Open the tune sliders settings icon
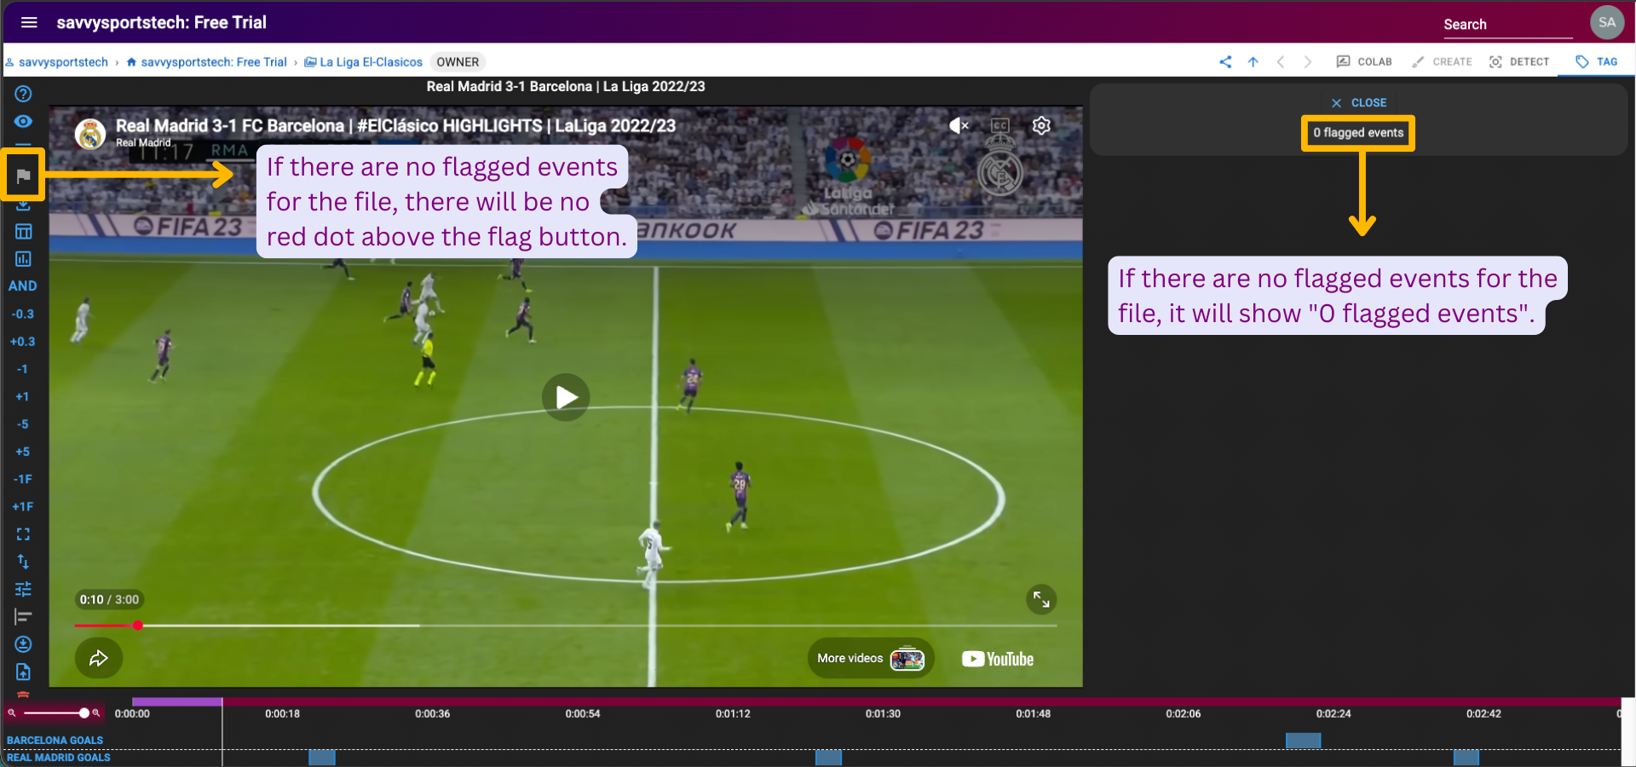 [x=23, y=589]
